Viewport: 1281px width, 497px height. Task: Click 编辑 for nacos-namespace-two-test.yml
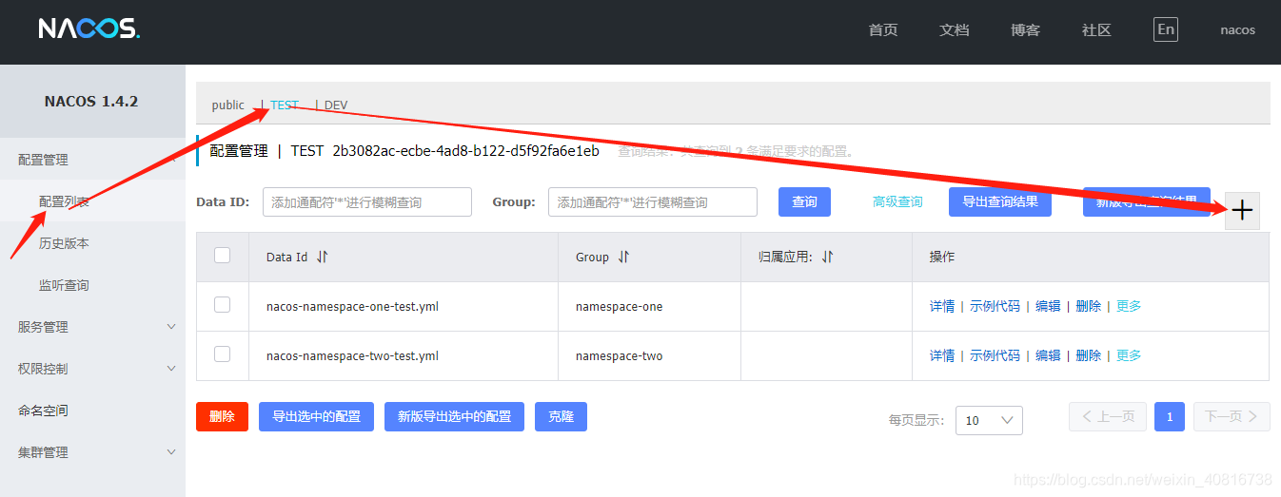(x=1048, y=355)
